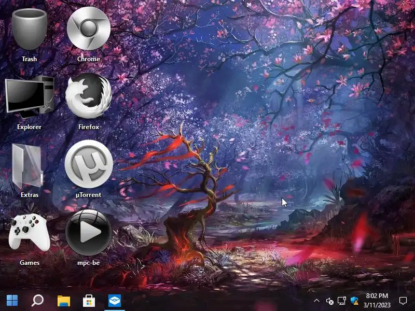
Task: Open Microsoft Store from the taskbar
Action: point(89,301)
